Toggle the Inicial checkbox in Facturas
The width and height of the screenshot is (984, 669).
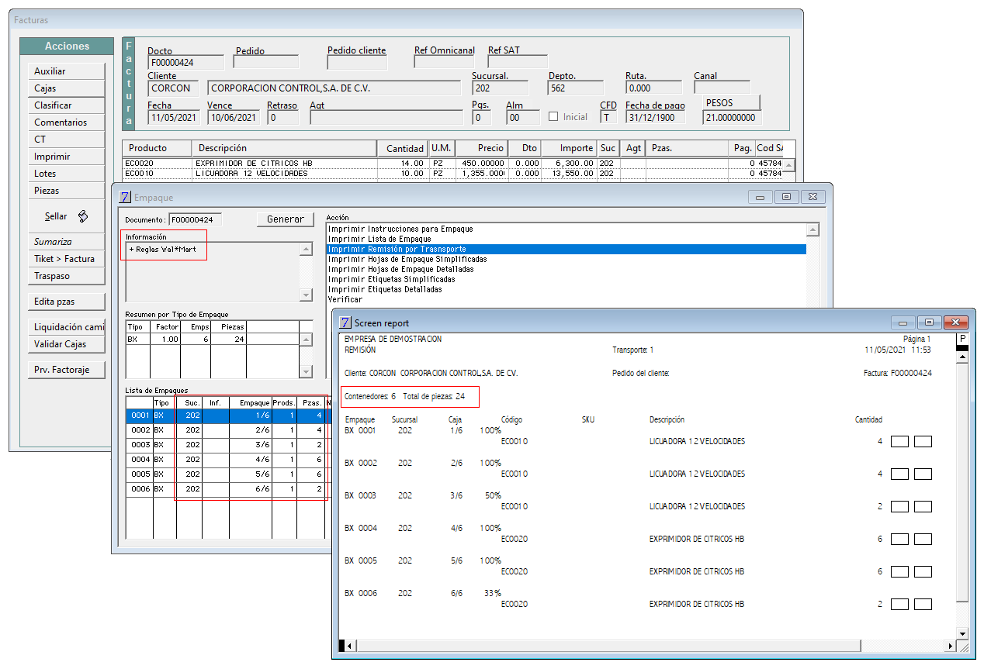(553, 117)
